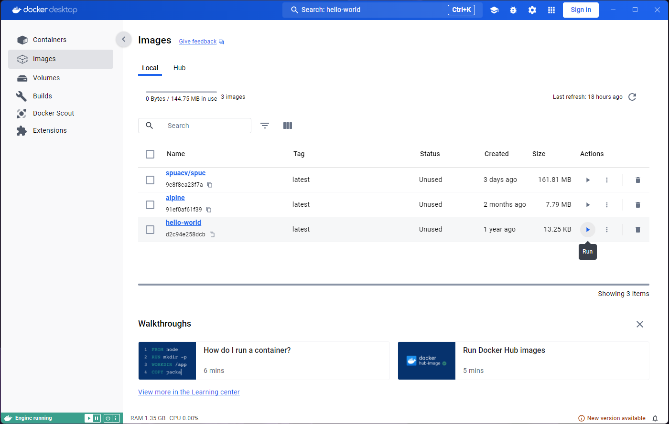Image resolution: width=669 pixels, height=424 pixels.
Task: Check the hello-world row checkbox
Action: click(150, 230)
